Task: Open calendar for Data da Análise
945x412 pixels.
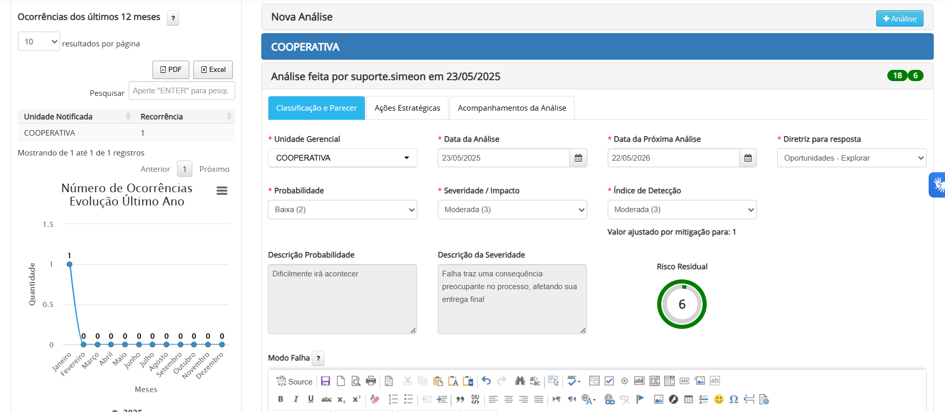Action: point(578,158)
